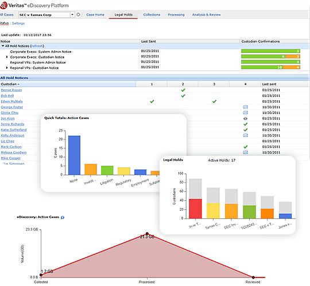Click Kelly Anderson's sent-mail envelope icon

[x=245, y=135]
